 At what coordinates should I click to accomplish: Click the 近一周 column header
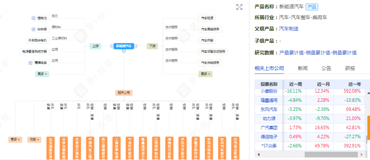pos(294,84)
